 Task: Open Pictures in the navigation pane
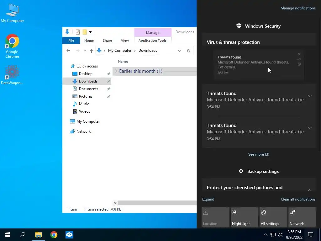[86, 96]
